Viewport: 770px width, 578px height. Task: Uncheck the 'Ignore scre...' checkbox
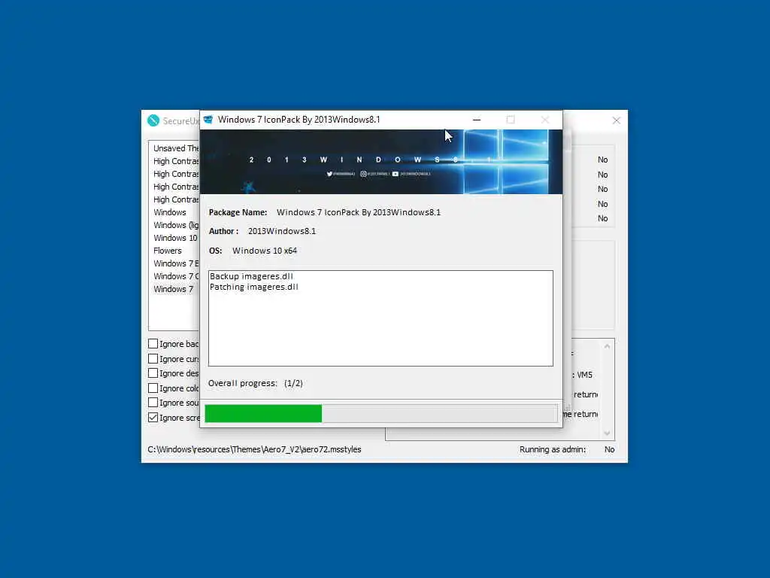point(153,417)
